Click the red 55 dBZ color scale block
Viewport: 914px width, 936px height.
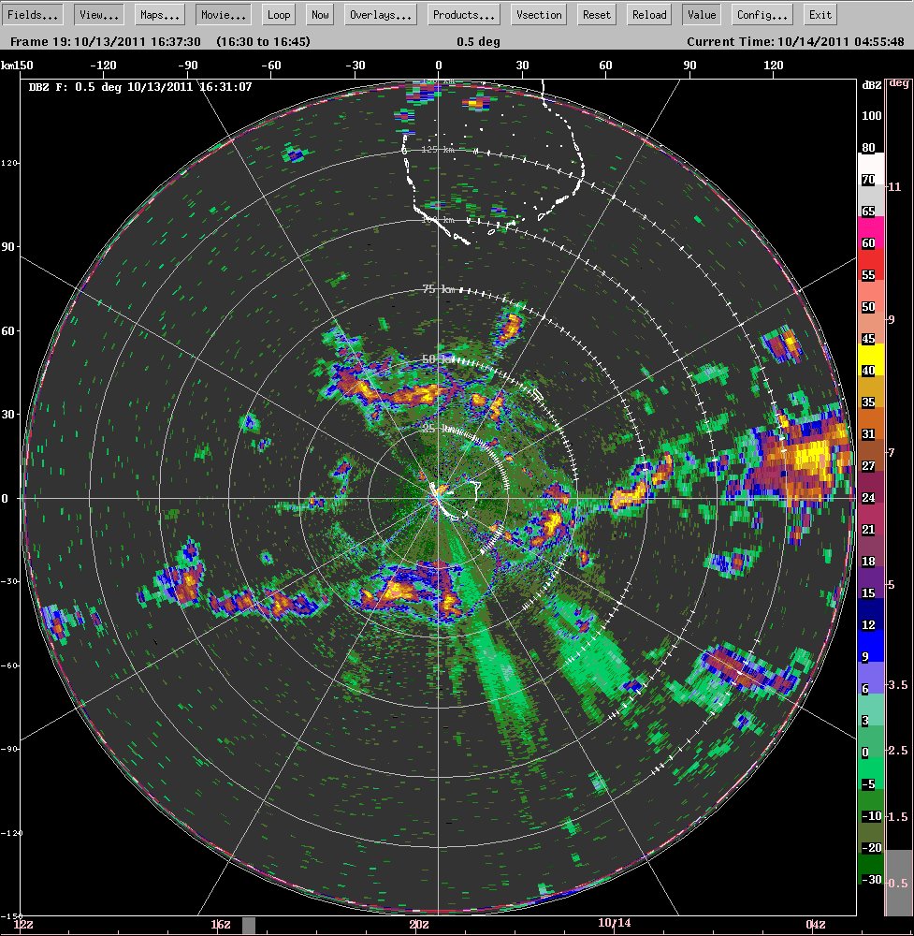coord(871,265)
